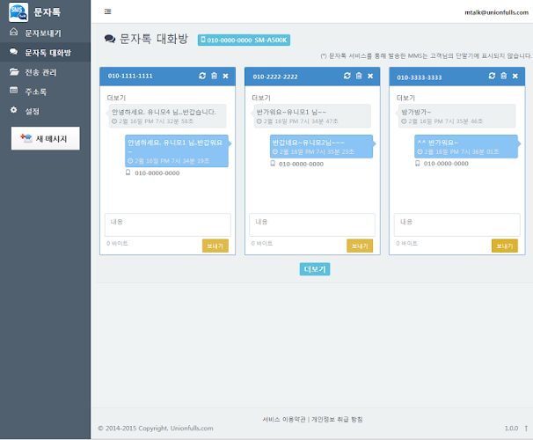Toggle the hamburger sidebar menu icon

108,11
